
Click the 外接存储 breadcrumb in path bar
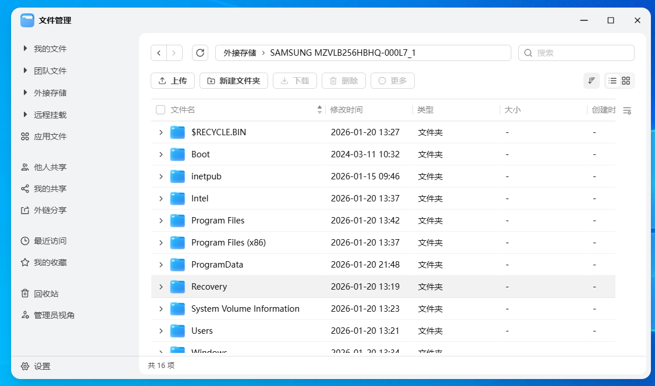(240, 53)
